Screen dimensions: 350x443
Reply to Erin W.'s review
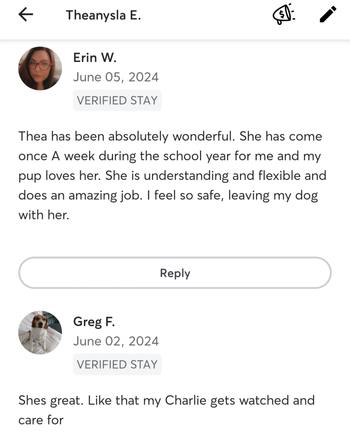(175, 273)
